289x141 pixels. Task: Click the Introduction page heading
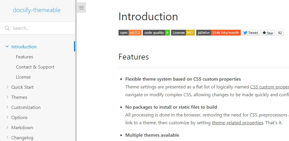point(148,16)
